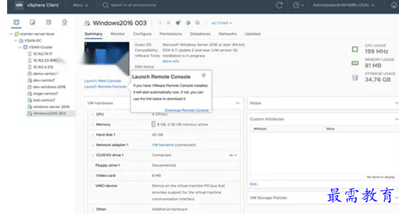Expand the Memory hardware row
Screen dimensions: 399x214
93,124
